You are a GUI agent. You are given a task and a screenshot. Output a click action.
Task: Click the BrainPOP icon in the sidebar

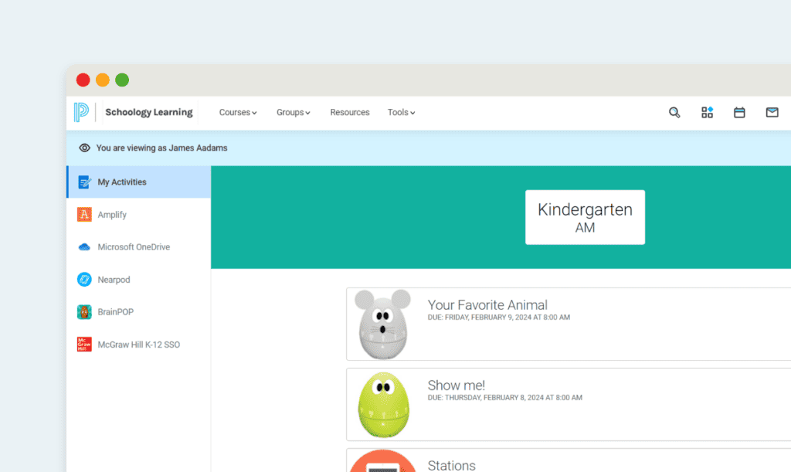pyautogui.click(x=83, y=311)
